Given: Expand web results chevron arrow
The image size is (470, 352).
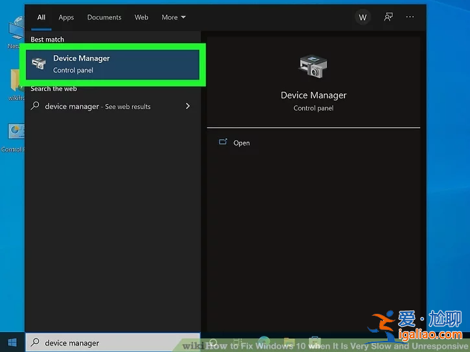Looking at the screenshot, I should (188, 106).
